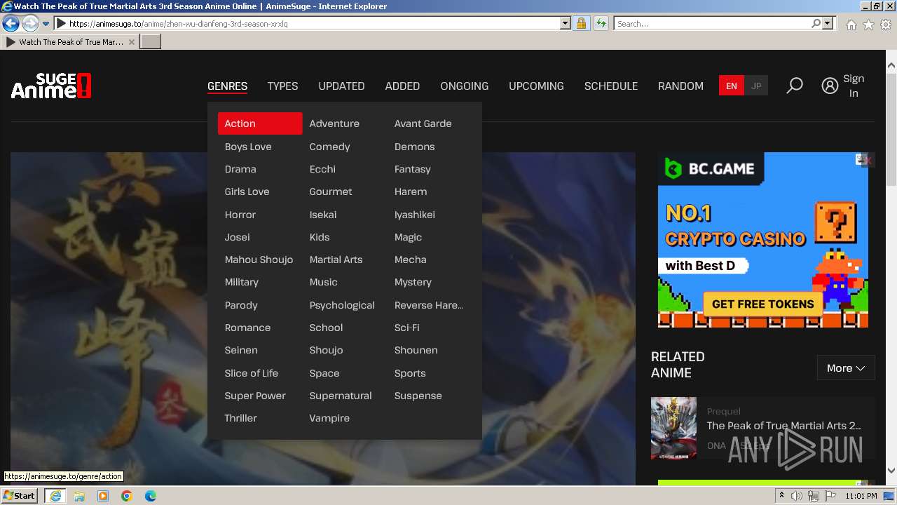Open the TYPES menu

pos(282,86)
